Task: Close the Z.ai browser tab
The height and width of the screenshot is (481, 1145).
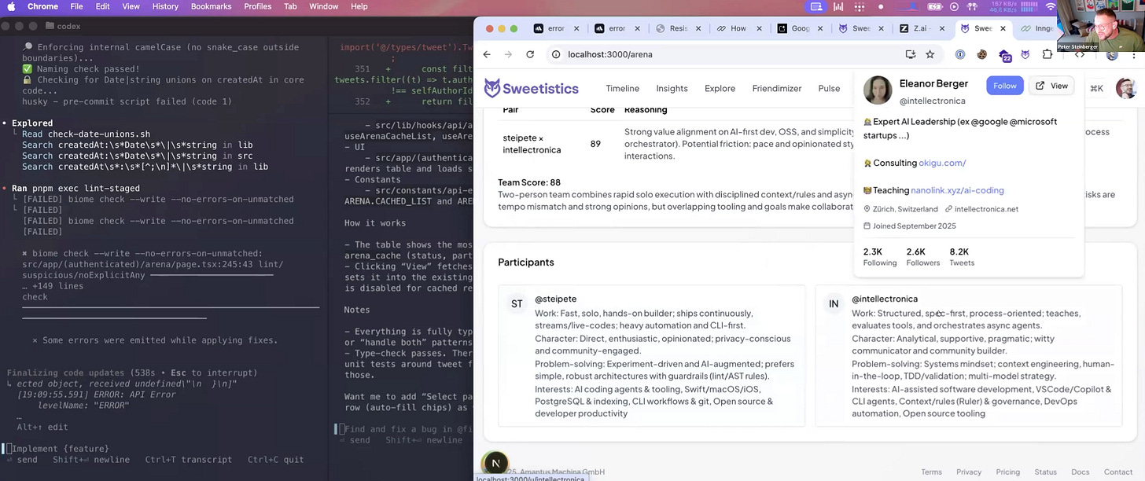Action: [942, 28]
